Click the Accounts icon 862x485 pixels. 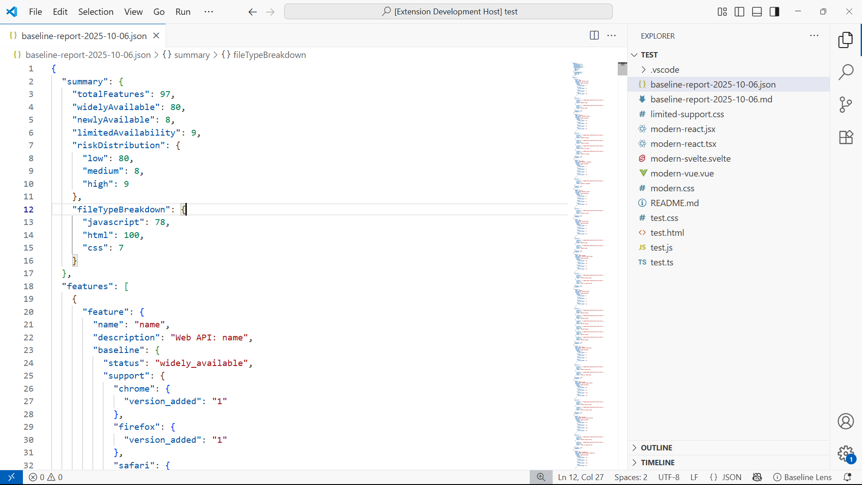[x=846, y=421]
